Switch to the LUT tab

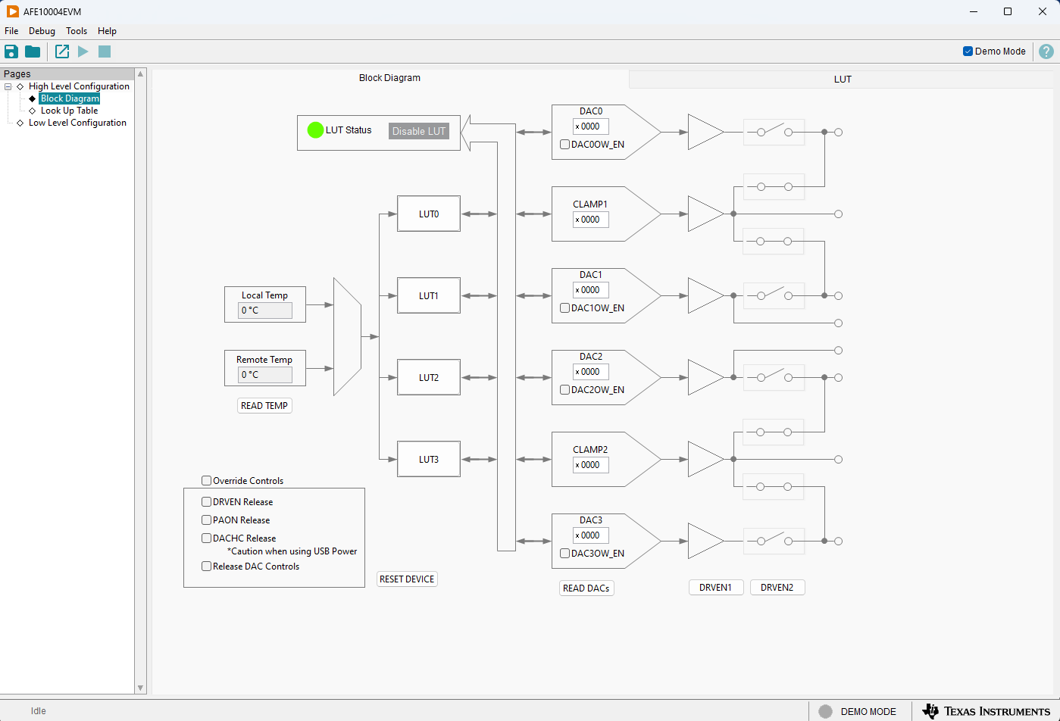click(x=843, y=79)
